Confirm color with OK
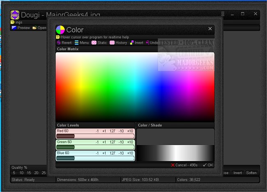The height and width of the screenshot is (192, 267). pyautogui.click(x=208, y=165)
